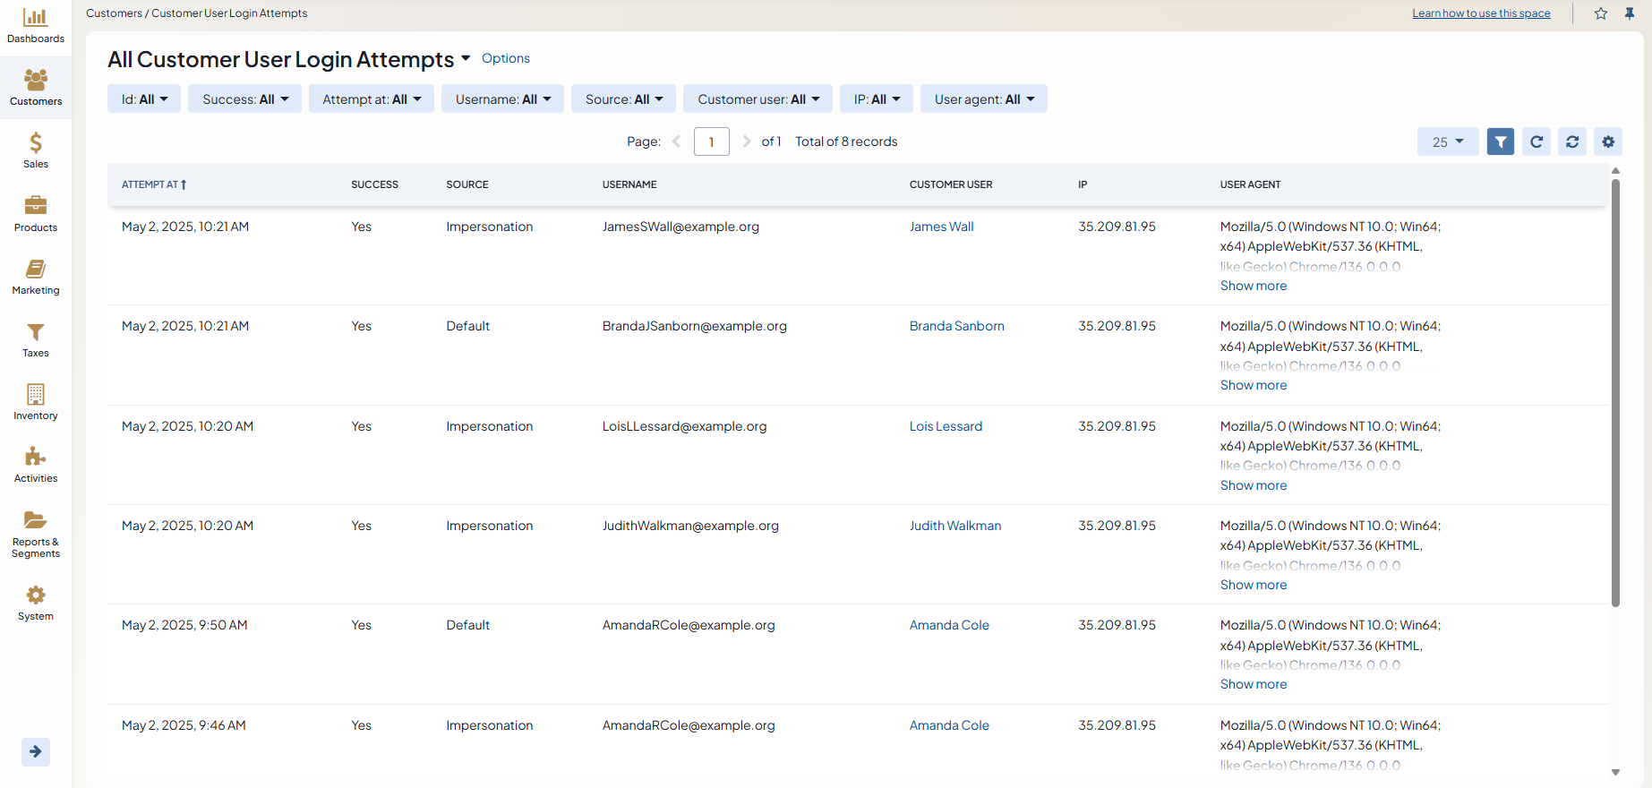Open the Dashboards sidebar menu
Screen dimensions: 1652x788
tap(36, 25)
